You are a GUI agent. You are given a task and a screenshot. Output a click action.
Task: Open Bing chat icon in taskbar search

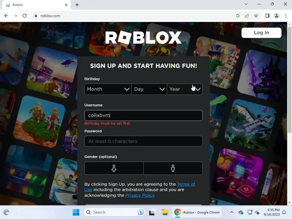tap(141, 212)
